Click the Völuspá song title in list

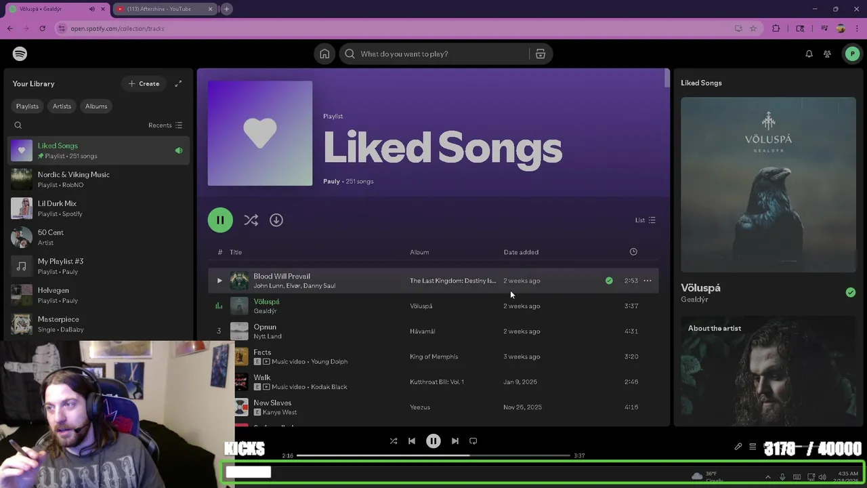(266, 302)
